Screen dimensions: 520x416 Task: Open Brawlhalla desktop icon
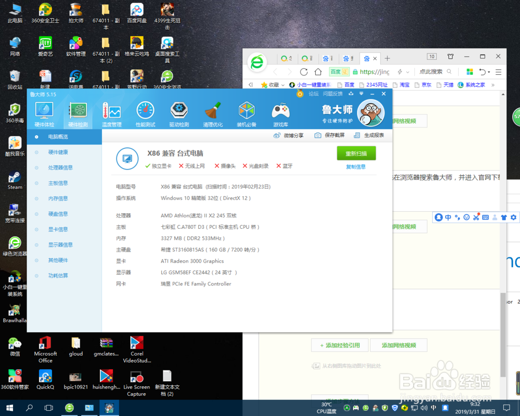point(15,314)
